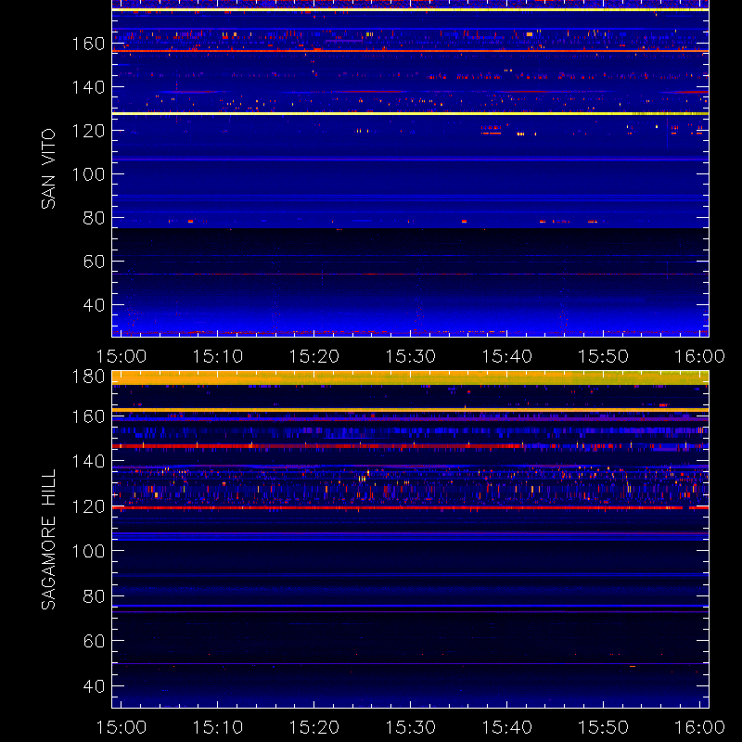Viewport: 742px width, 742px height.
Task: Click inside the SAN VITO spectrogram plot
Action: (410, 169)
